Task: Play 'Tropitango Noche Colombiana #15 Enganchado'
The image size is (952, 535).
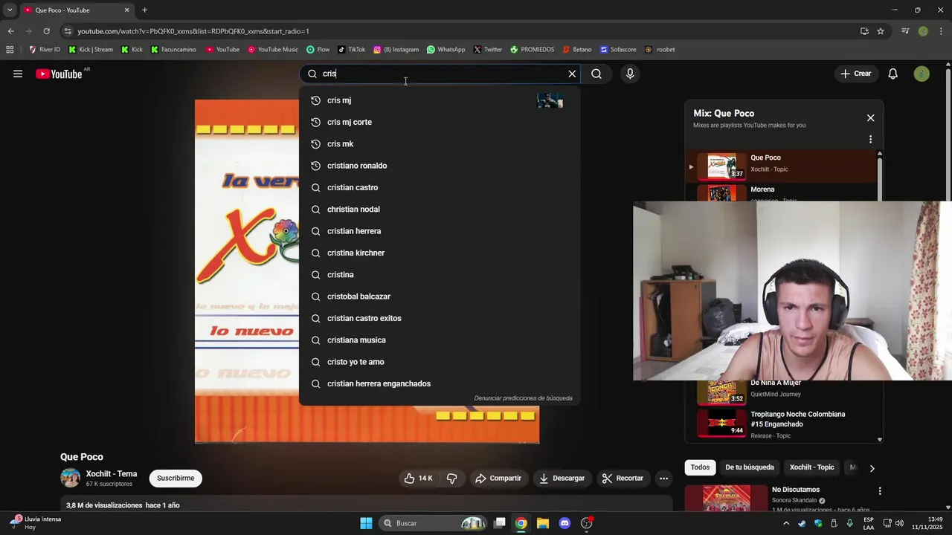Action: click(x=782, y=424)
